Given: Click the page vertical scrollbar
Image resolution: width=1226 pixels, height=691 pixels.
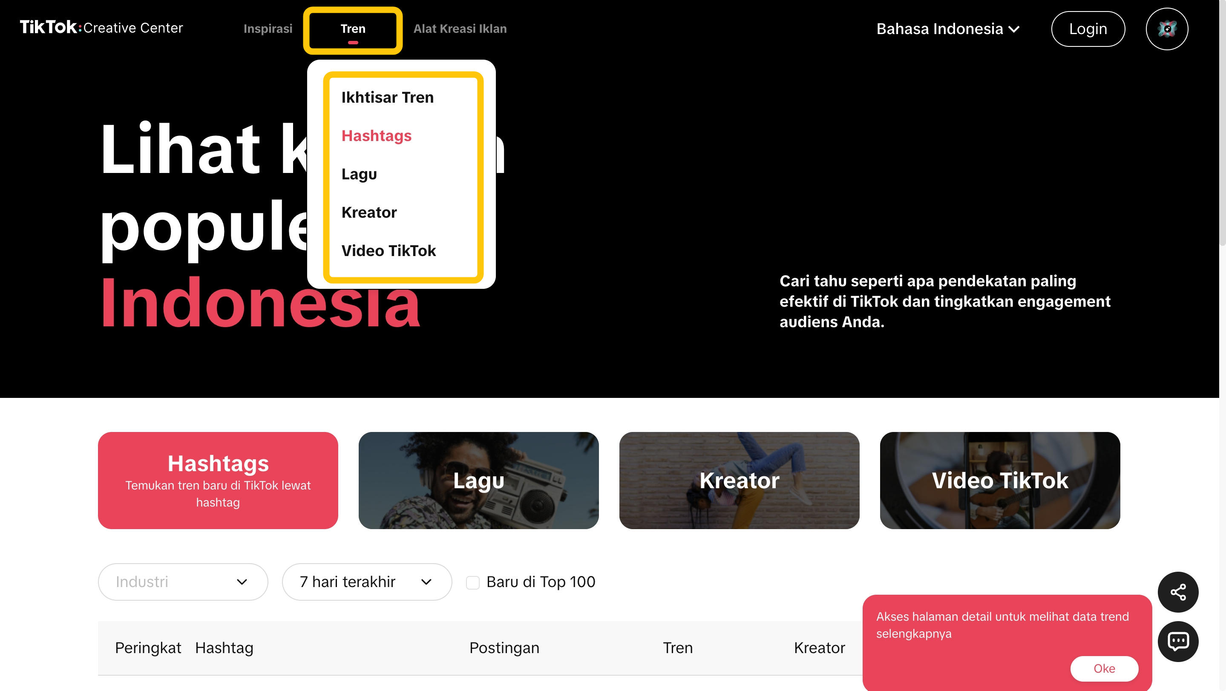Looking at the screenshot, I should (x=1222, y=124).
